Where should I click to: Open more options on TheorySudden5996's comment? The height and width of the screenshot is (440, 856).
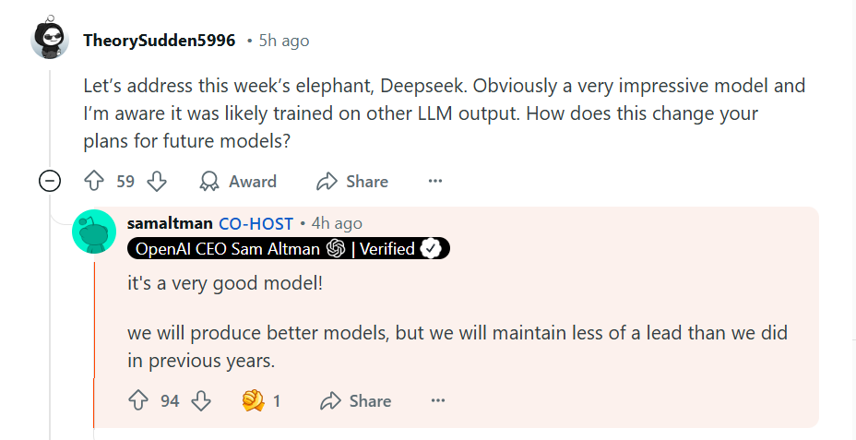click(x=435, y=182)
